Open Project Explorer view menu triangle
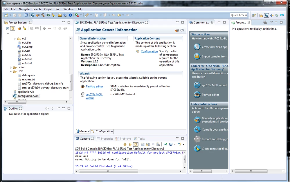 coord(8,33)
